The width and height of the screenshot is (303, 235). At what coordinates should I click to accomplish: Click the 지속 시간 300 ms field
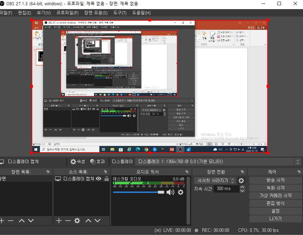point(227,189)
